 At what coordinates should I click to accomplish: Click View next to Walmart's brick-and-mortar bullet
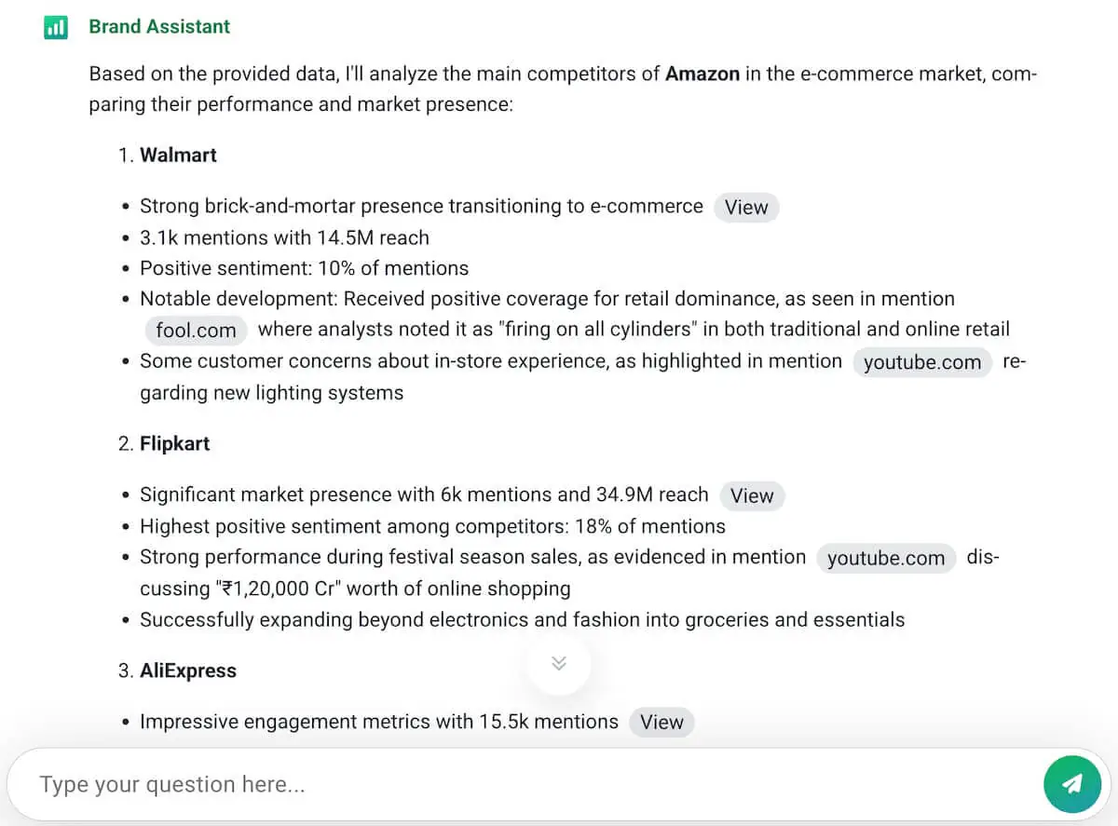pos(745,207)
